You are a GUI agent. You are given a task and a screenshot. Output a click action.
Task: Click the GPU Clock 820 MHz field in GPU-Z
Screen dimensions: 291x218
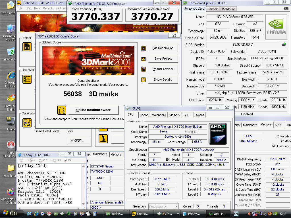pyautogui.click(x=215, y=100)
